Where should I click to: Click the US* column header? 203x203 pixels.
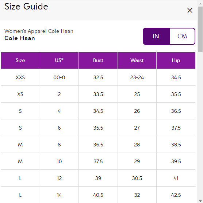tap(59, 60)
